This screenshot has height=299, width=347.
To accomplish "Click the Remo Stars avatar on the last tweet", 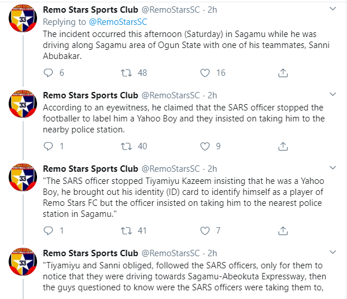I will pos(24,267).
